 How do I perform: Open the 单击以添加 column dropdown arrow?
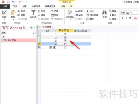(x=90, y=31)
